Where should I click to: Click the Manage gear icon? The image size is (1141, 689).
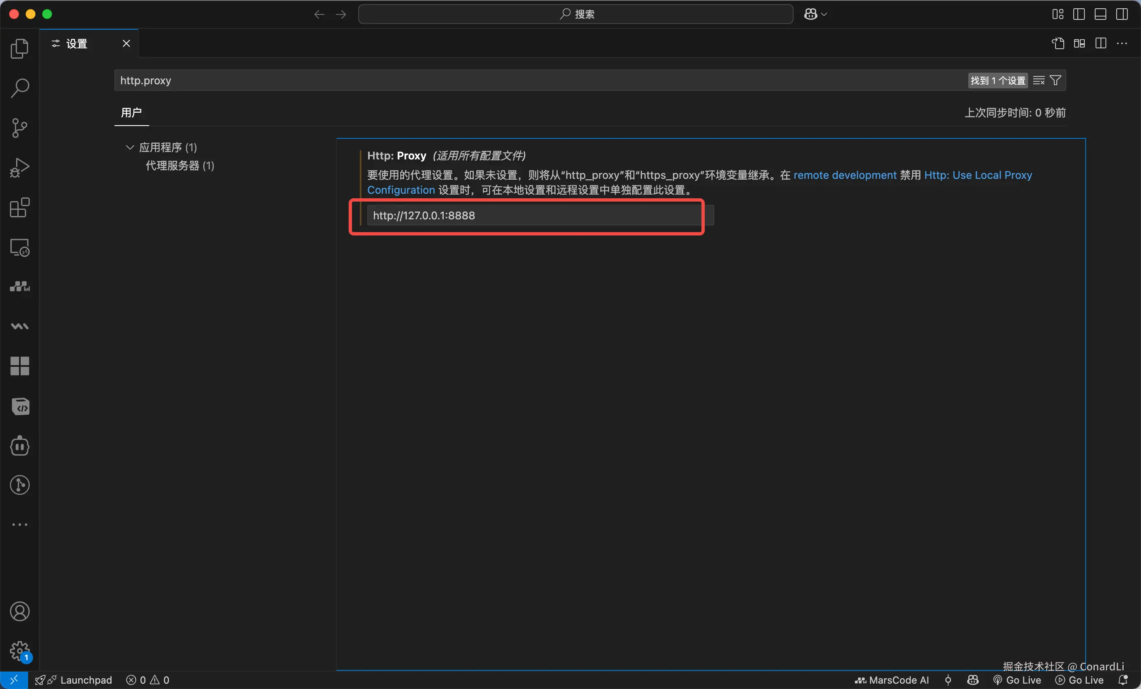19,651
